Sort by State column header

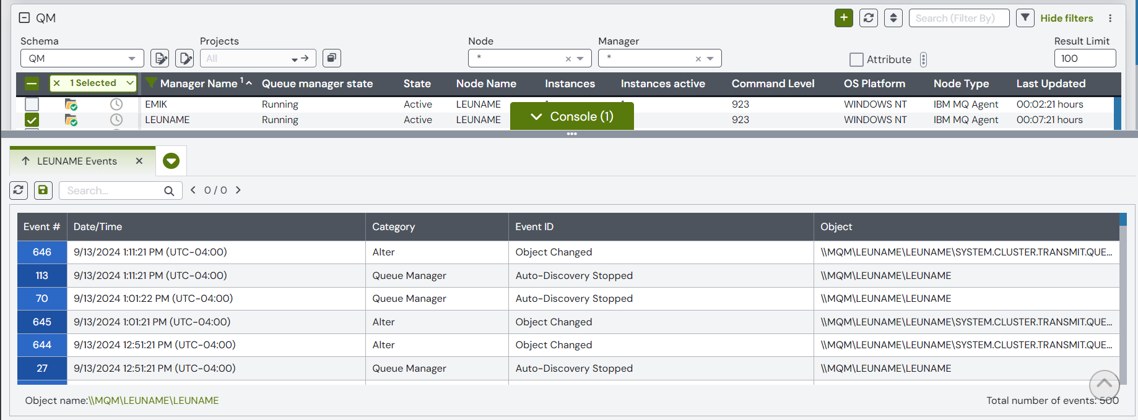click(x=417, y=84)
